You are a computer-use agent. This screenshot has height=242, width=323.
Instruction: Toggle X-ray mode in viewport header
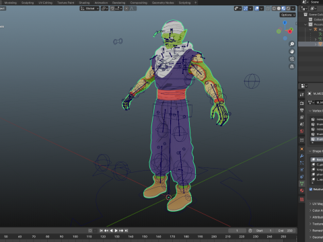tap(268, 9)
